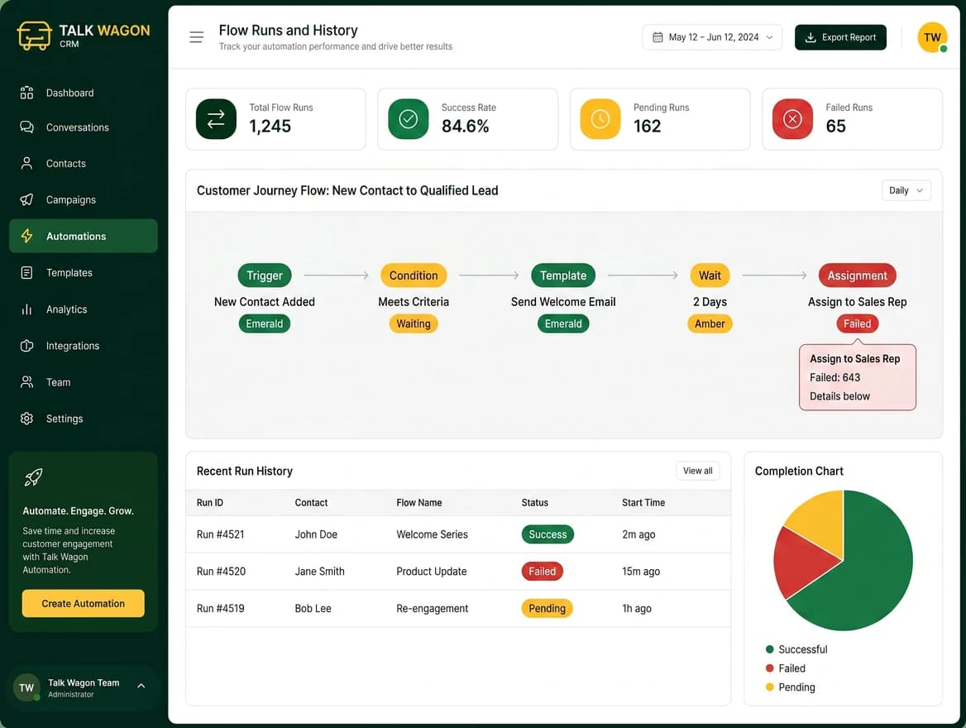
Task: Open the May 12 - Jun 12 date dropdown
Action: [x=712, y=37]
